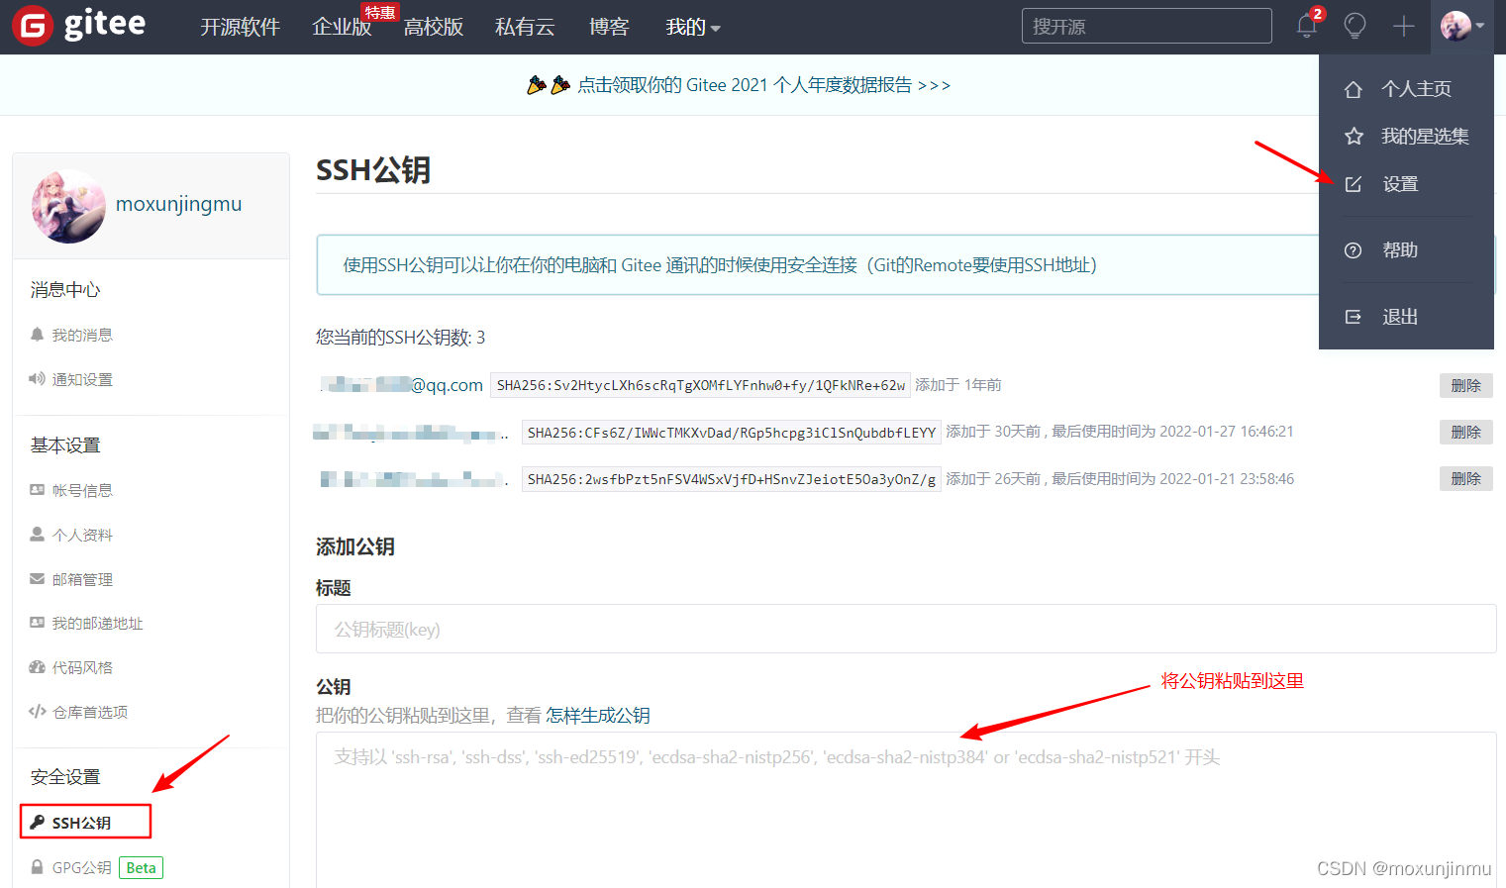Click the star icon beside 我的星选集
This screenshot has width=1506, height=888.
1354,137
